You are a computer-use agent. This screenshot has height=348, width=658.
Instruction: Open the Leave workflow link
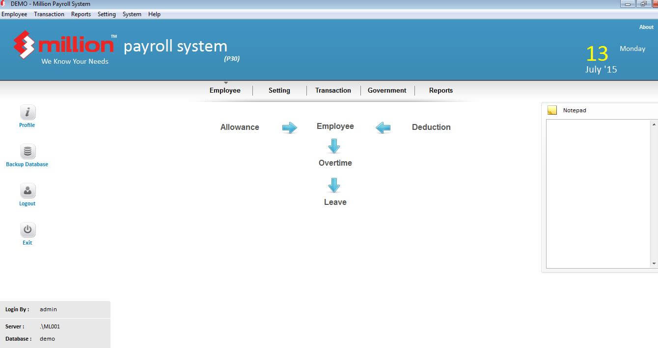click(335, 202)
